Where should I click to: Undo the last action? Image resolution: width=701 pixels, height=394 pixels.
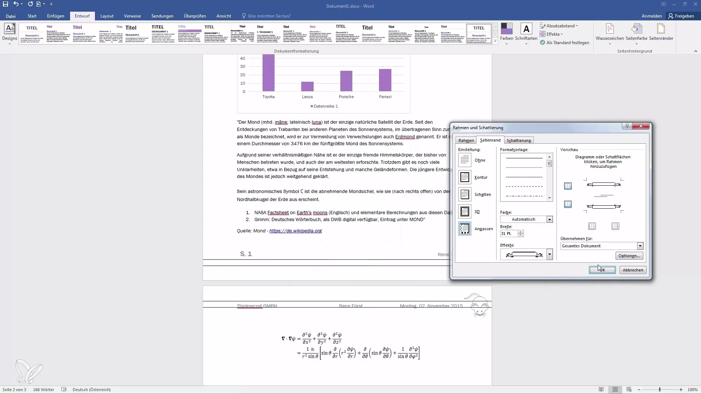click(16, 4)
